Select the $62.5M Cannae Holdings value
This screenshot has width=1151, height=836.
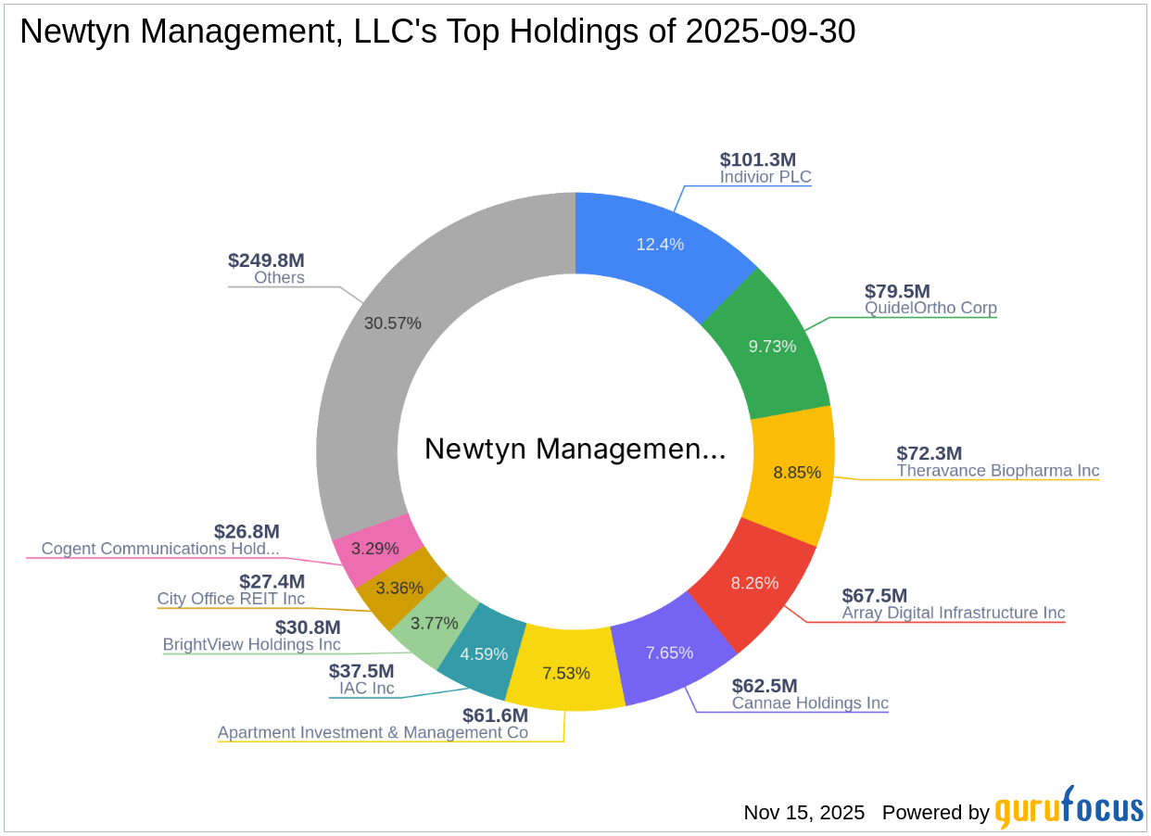pyautogui.click(x=764, y=687)
